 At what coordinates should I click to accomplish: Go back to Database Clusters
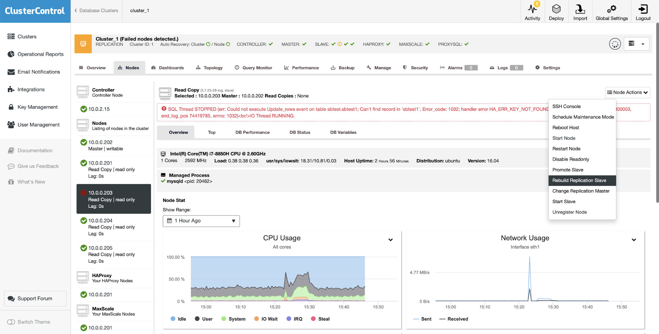pos(96,11)
